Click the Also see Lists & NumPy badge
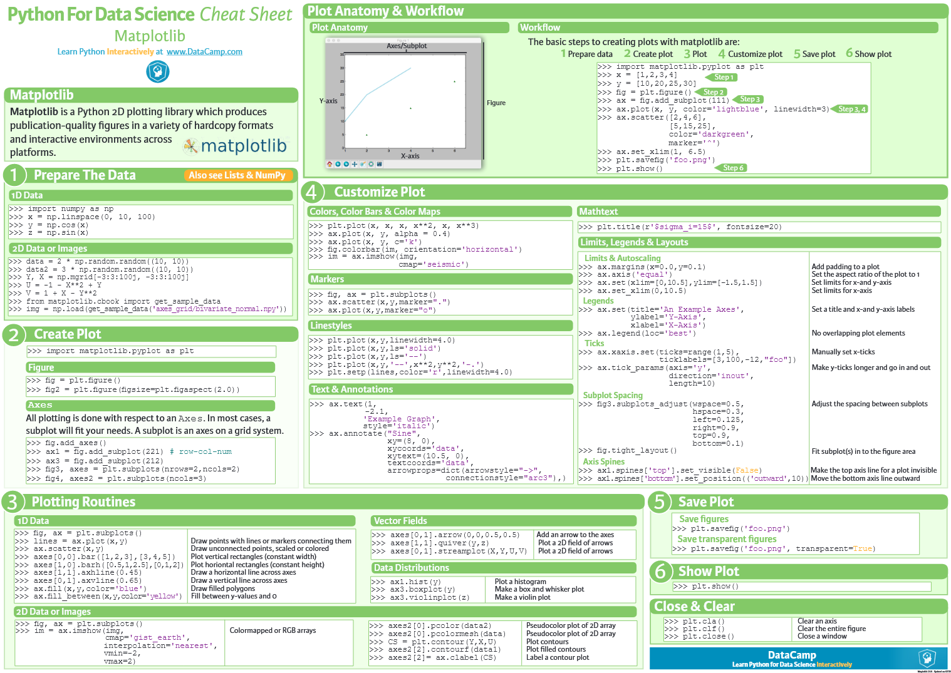Screen dimensions: 951x673 [x=238, y=175]
